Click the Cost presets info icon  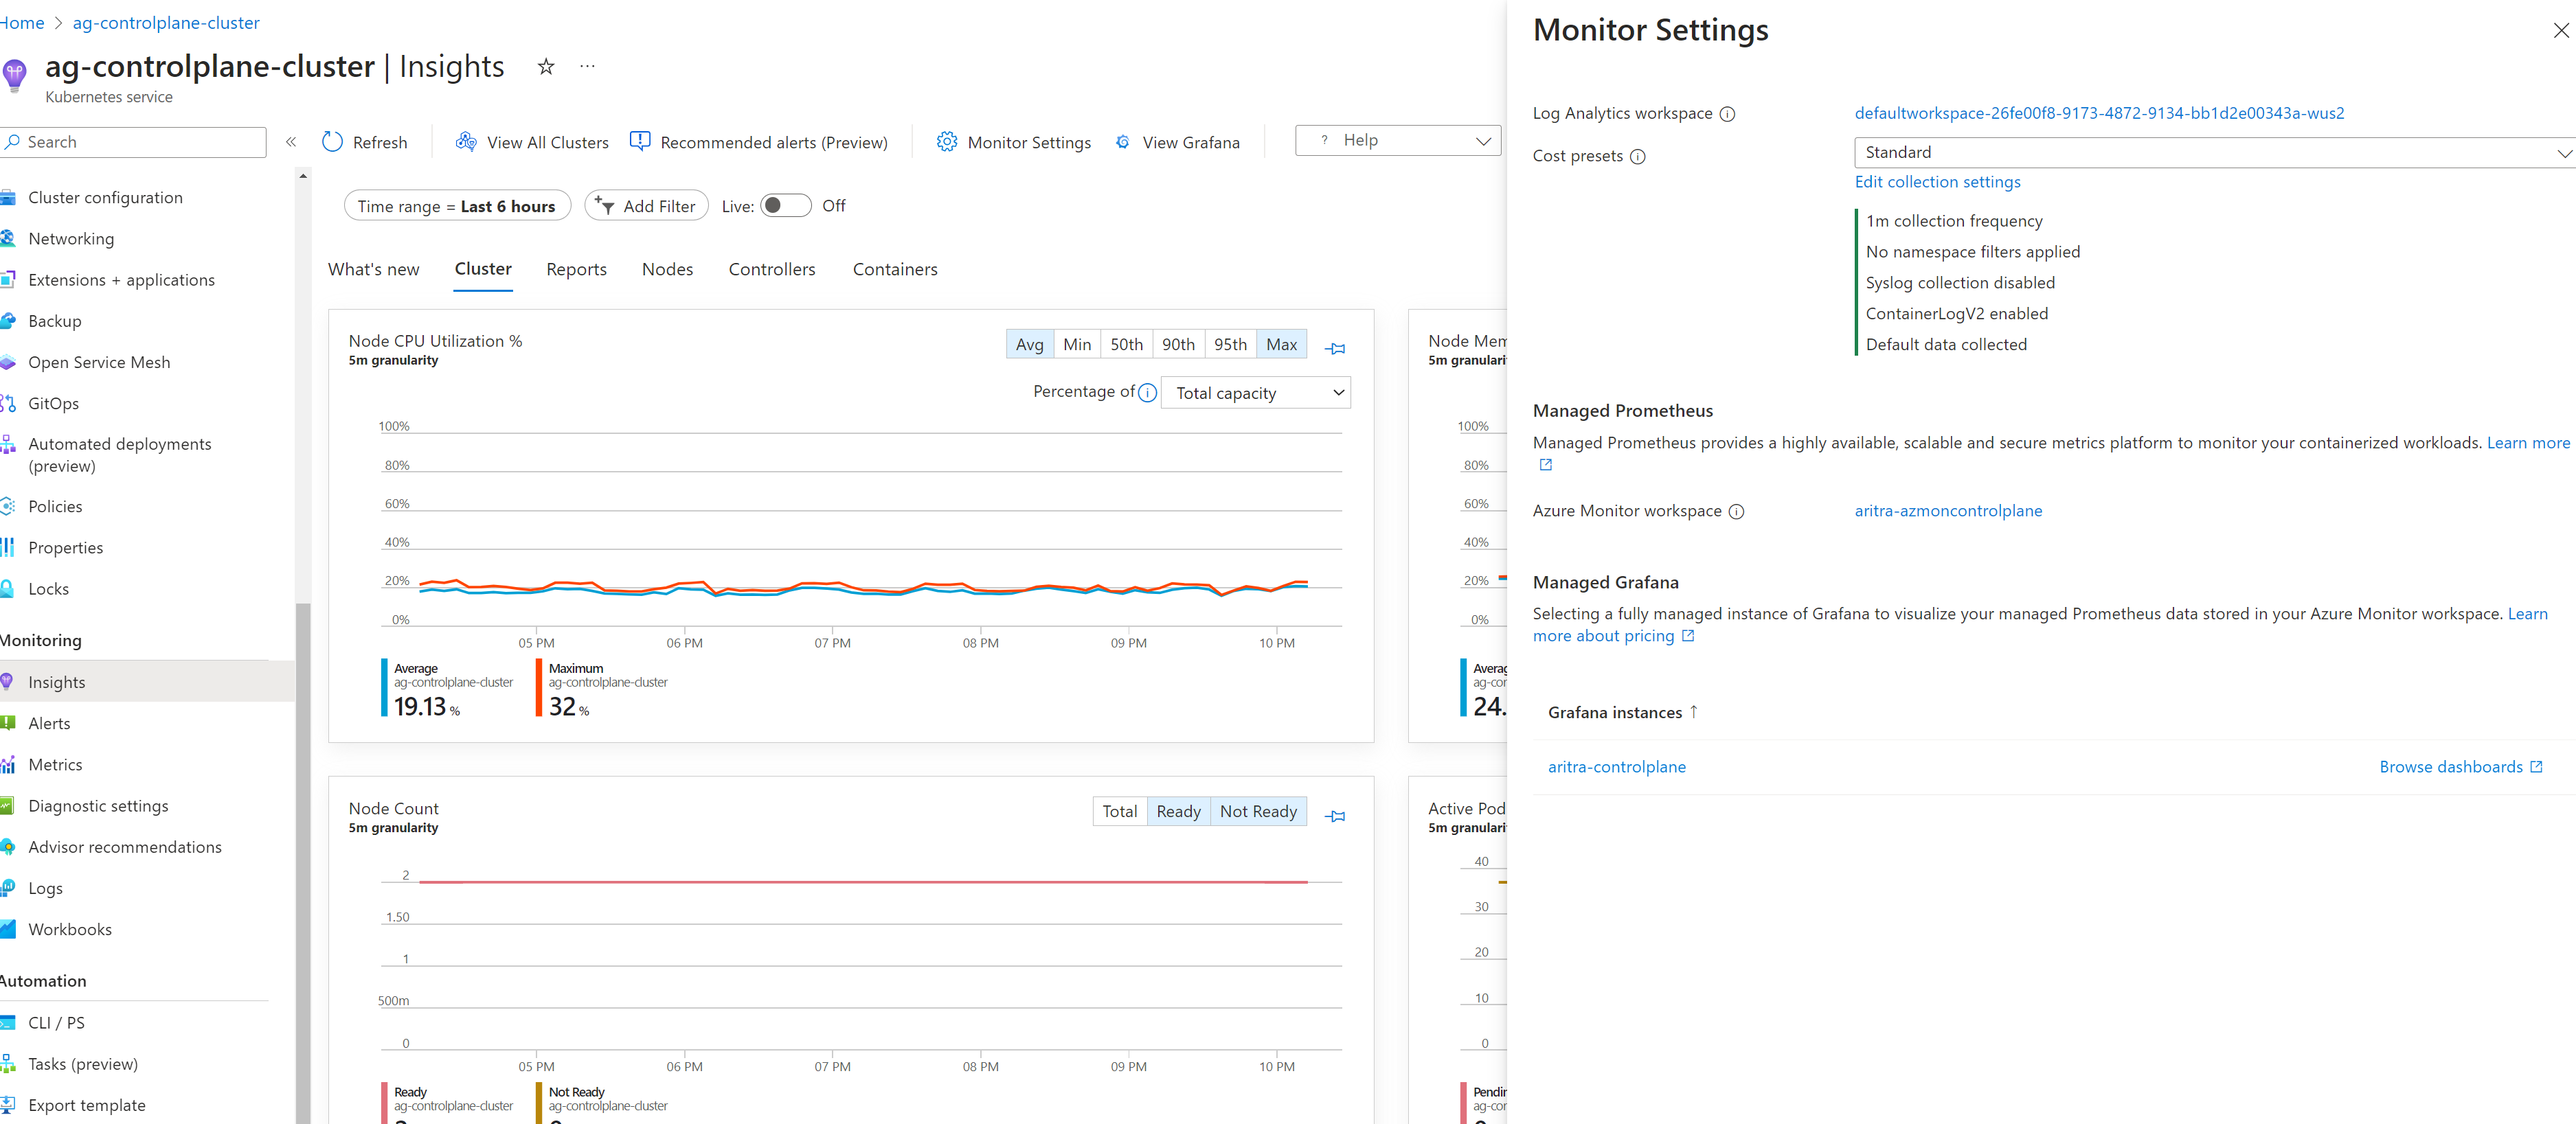[x=1637, y=157]
